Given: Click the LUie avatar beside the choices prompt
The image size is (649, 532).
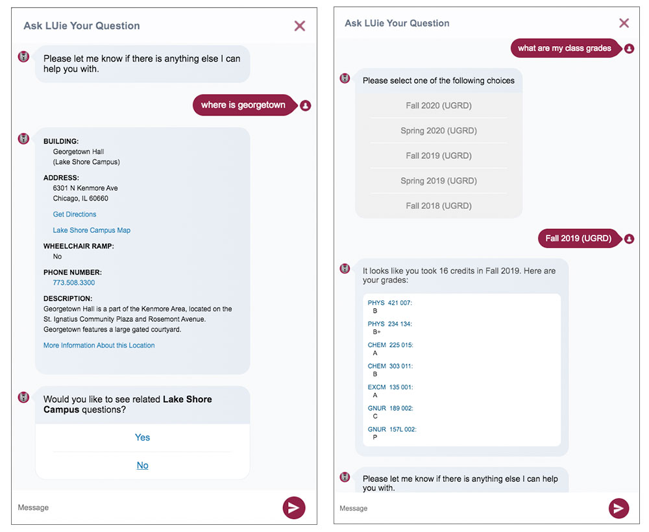Looking at the screenshot, I should tap(345, 78).
